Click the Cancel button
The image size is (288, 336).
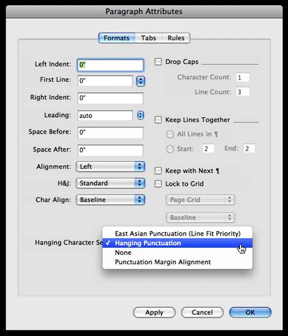point(202,312)
